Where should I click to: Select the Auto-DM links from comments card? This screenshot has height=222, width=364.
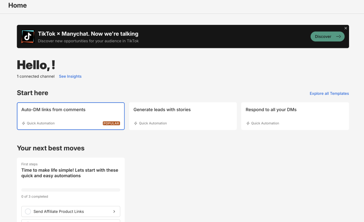pos(71,116)
